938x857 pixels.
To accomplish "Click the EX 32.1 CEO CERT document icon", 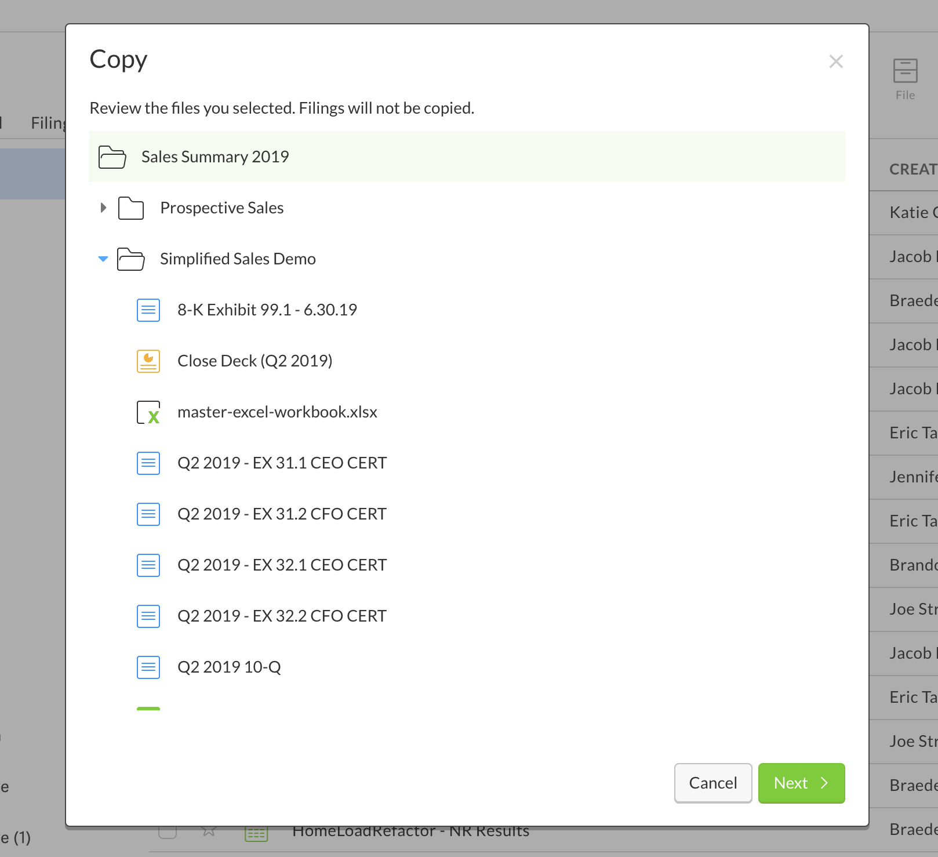I will click(x=148, y=565).
